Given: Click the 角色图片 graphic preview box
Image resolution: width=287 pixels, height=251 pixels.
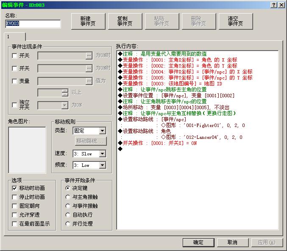Looking at the screenshot, I should (27, 150).
